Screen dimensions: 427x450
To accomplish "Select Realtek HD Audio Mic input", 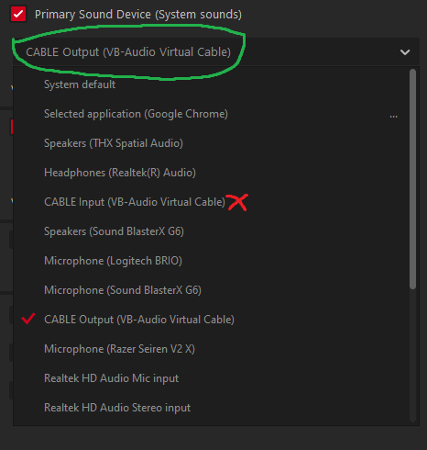I will click(211, 378).
